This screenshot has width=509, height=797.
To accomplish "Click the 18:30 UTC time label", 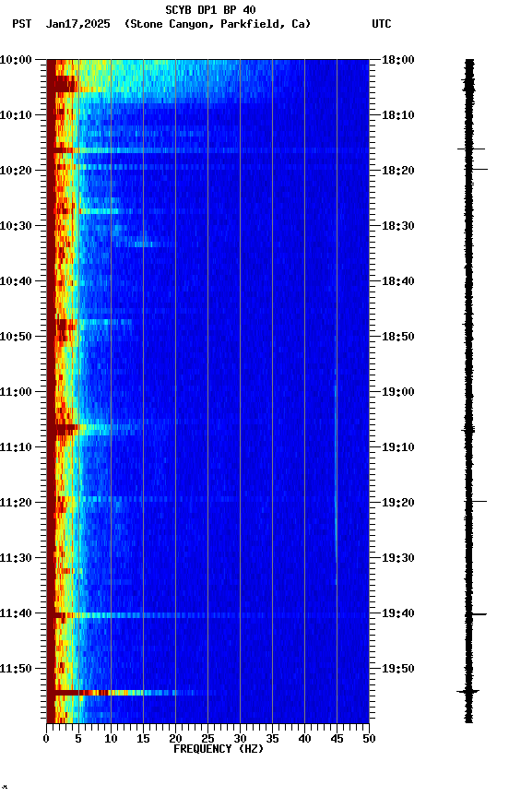I will point(398,226).
